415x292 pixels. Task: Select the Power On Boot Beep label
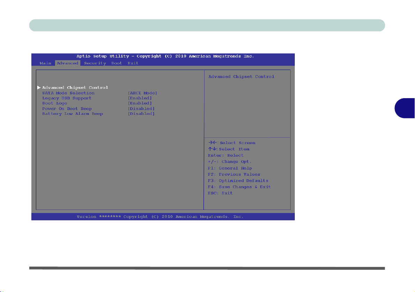tap(67, 109)
